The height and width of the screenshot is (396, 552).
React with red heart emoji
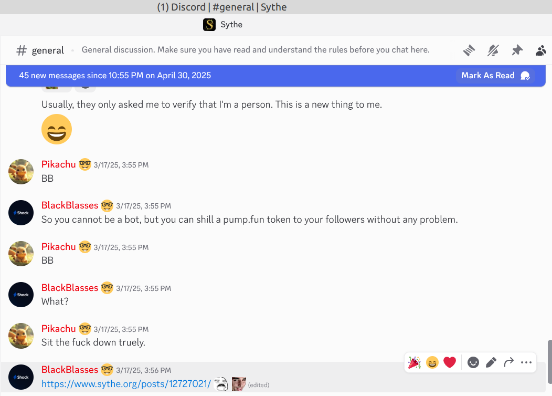click(x=450, y=362)
